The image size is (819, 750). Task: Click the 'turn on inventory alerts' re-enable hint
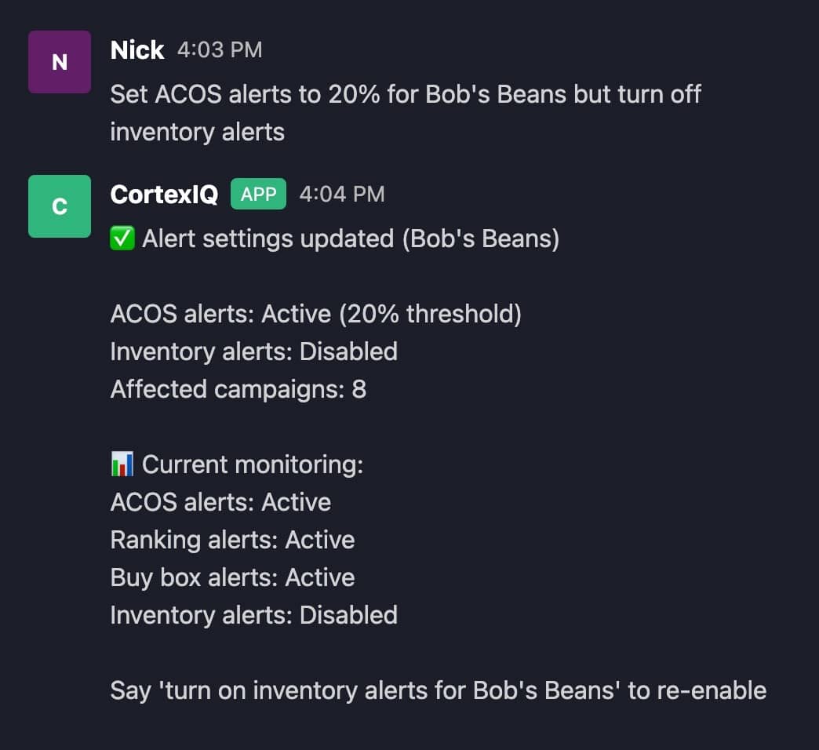point(438,690)
